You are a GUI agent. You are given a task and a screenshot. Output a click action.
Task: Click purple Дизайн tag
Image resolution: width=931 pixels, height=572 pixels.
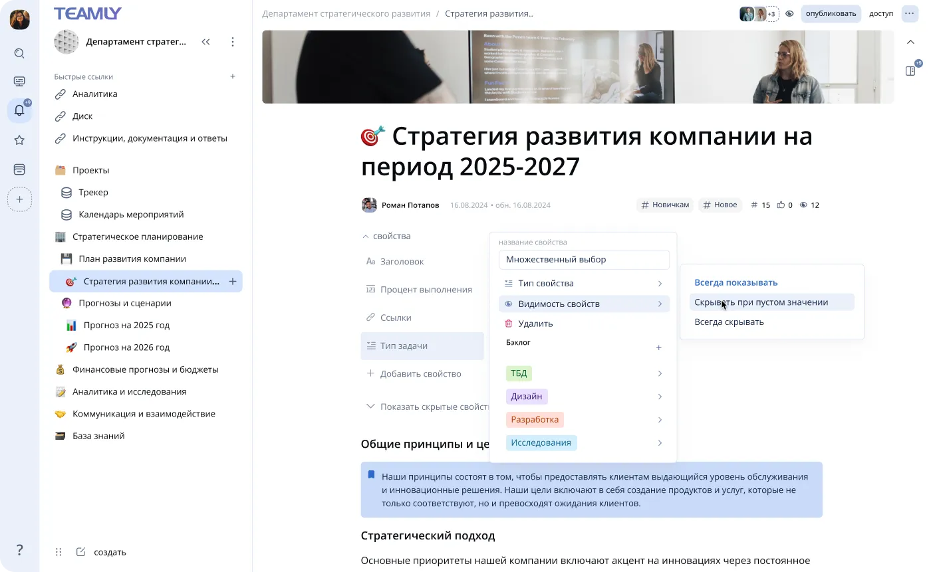[527, 397]
